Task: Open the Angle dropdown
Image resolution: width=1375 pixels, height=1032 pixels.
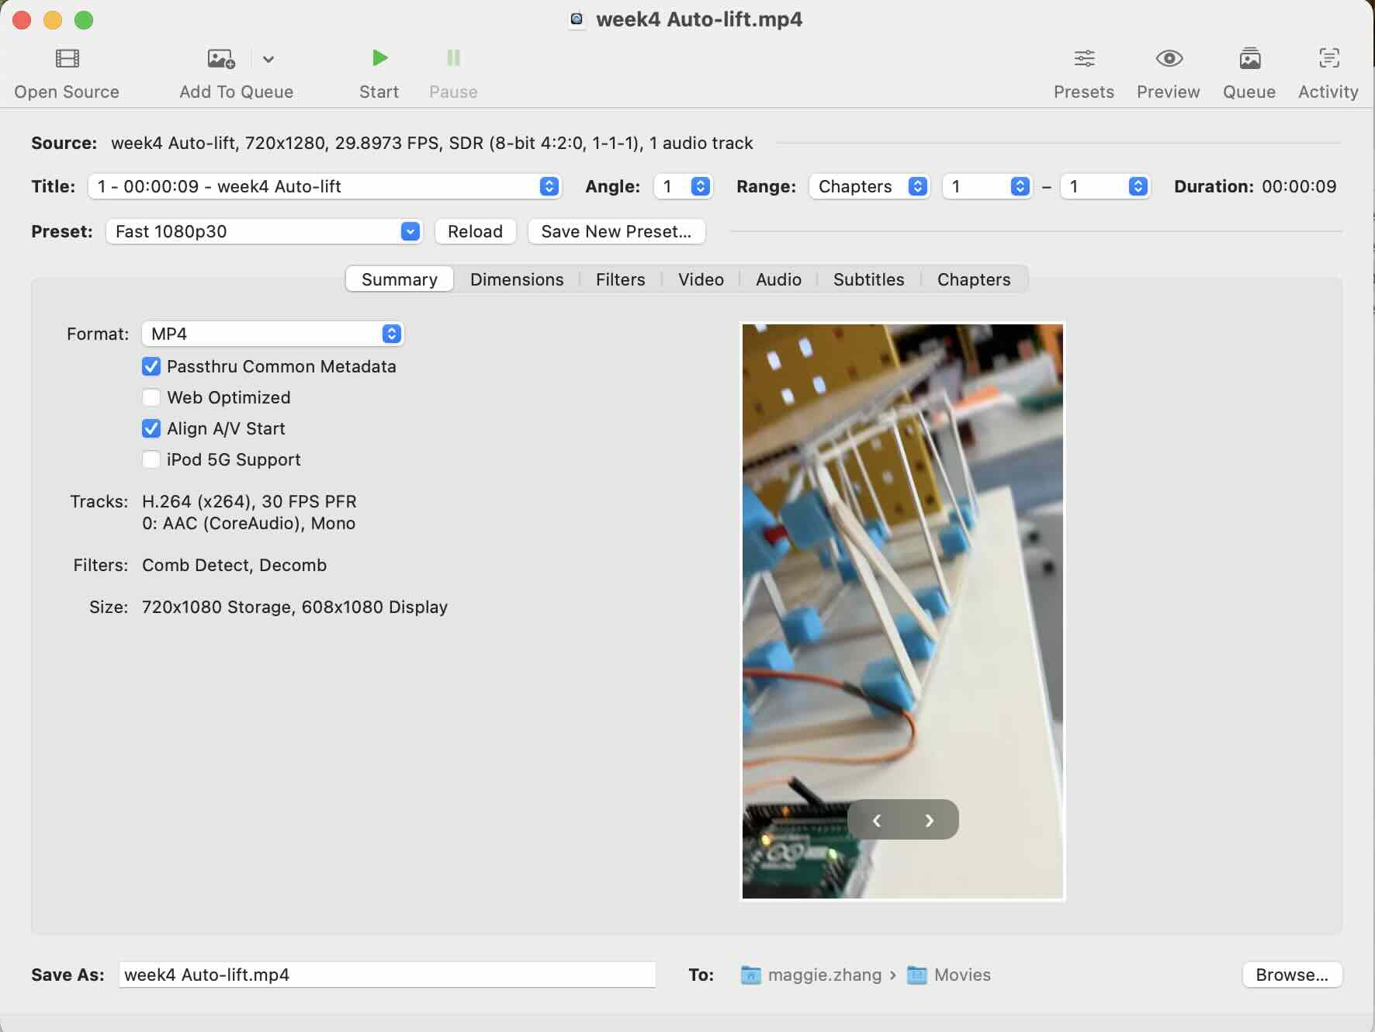Action: 683,186
